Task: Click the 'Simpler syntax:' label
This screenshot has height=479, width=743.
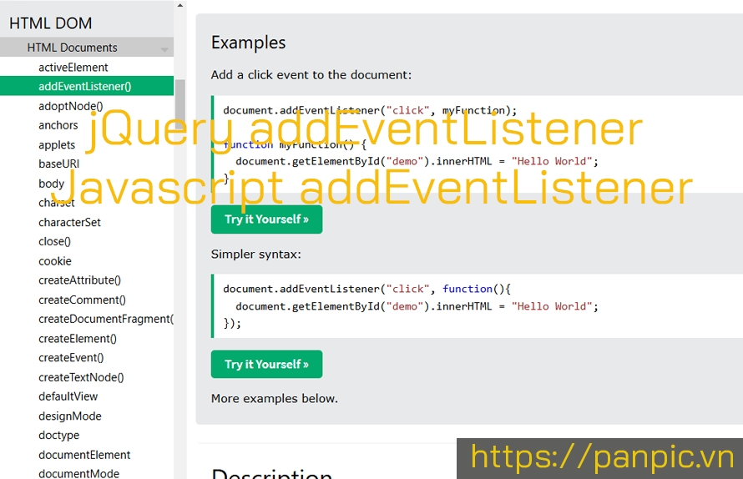Action: click(x=256, y=255)
